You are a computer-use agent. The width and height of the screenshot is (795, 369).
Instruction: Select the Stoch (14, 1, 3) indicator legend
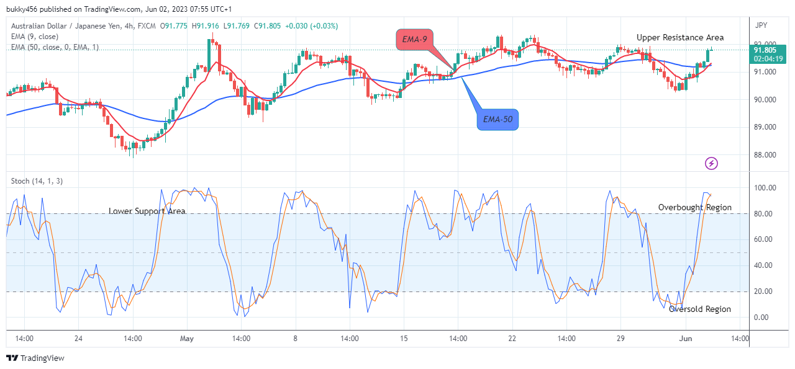pos(37,181)
